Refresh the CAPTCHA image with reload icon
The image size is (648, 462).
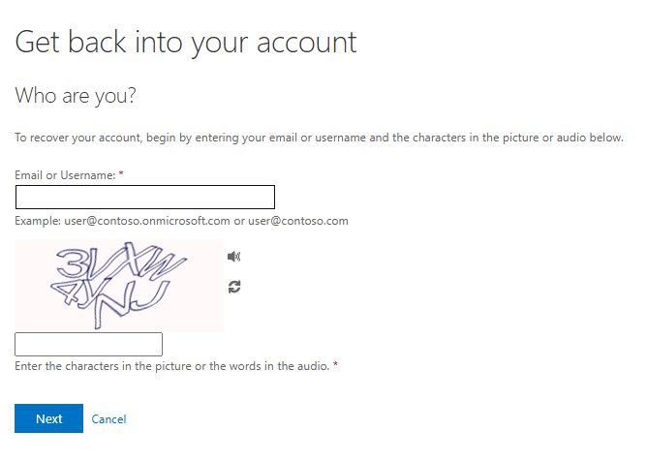click(234, 287)
